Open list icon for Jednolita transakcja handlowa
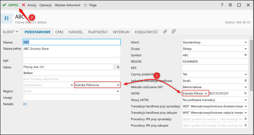 pos(245,80)
